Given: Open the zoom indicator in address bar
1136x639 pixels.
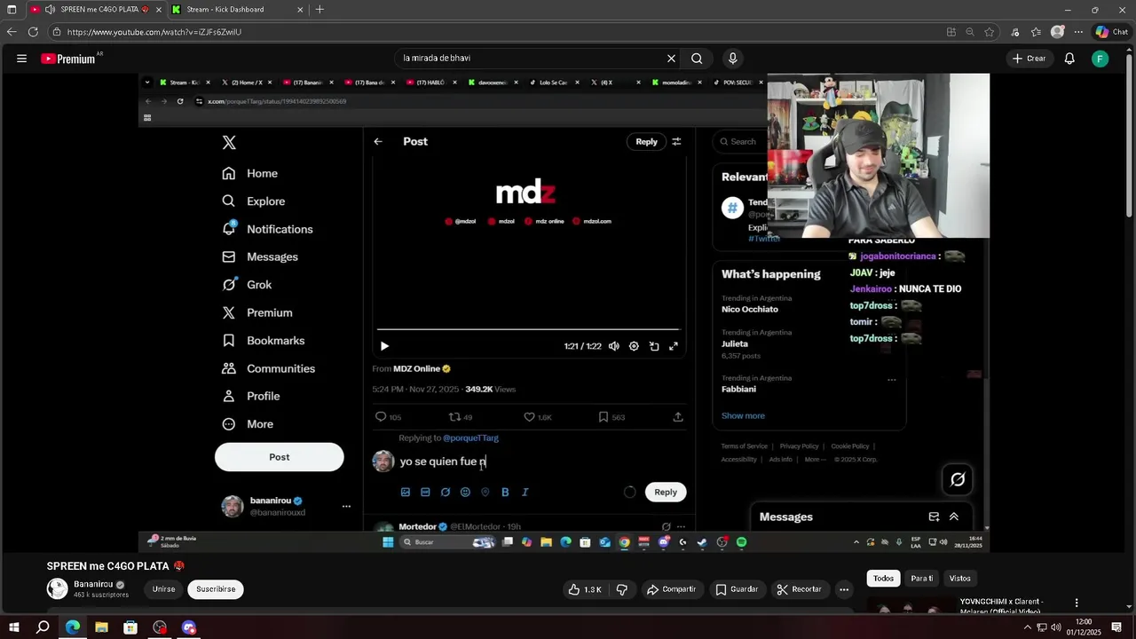Looking at the screenshot, I should click(x=970, y=32).
